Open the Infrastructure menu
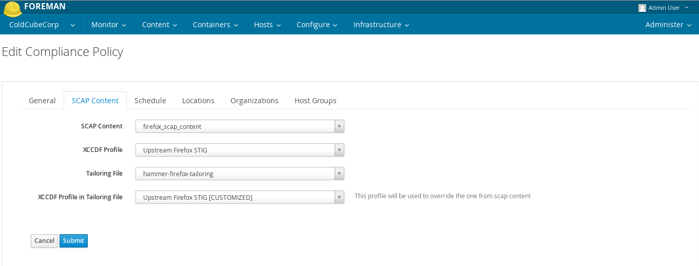The image size is (699, 266). [381, 25]
